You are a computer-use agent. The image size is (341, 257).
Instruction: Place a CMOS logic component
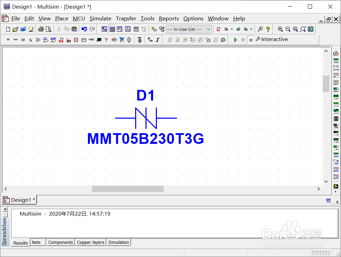click(x=53, y=40)
